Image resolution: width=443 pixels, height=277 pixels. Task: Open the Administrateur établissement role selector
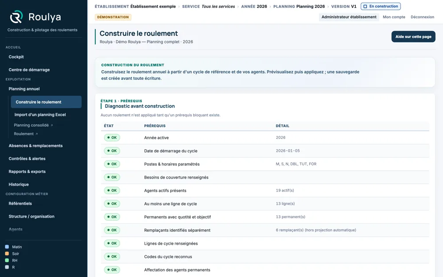click(x=349, y=17)
